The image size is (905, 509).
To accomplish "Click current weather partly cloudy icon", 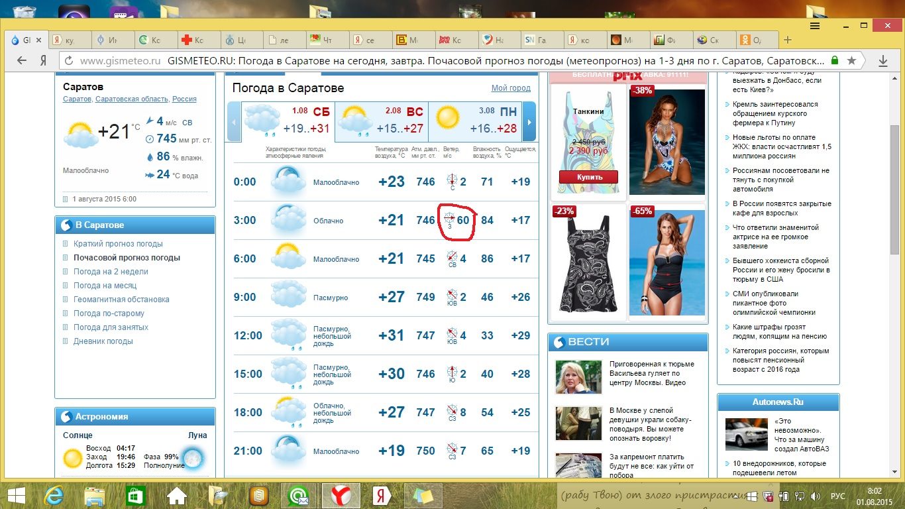I will [x=81, y=135].
